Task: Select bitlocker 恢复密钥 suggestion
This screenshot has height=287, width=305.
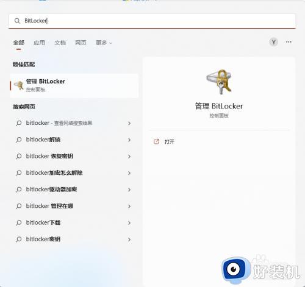Action: (x=74, y=157)
